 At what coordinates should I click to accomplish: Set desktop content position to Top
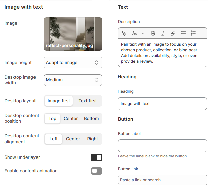tap(52, 119)
